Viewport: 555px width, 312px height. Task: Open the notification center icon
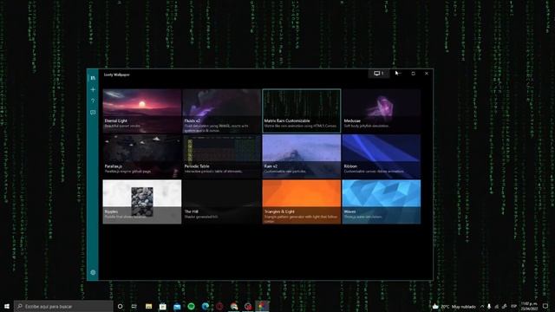[545, 306]
